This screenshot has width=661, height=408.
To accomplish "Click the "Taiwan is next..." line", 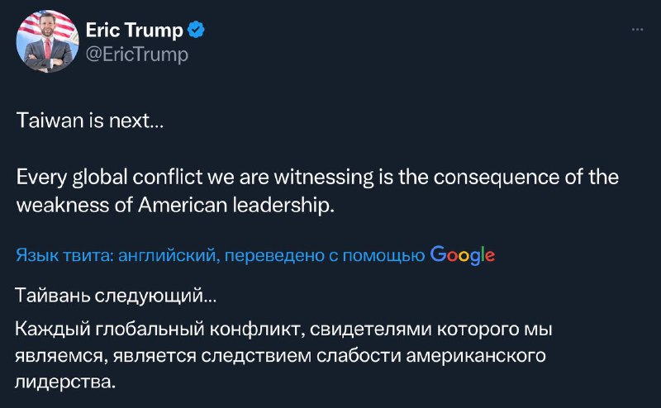I will coord(90,121).
